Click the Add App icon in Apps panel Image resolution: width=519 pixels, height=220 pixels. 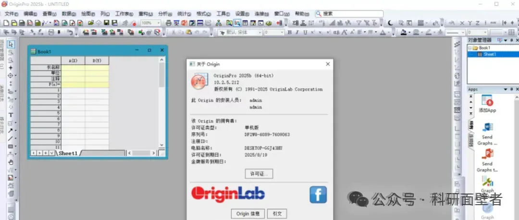pyautogui.click(x=487, y=100)
